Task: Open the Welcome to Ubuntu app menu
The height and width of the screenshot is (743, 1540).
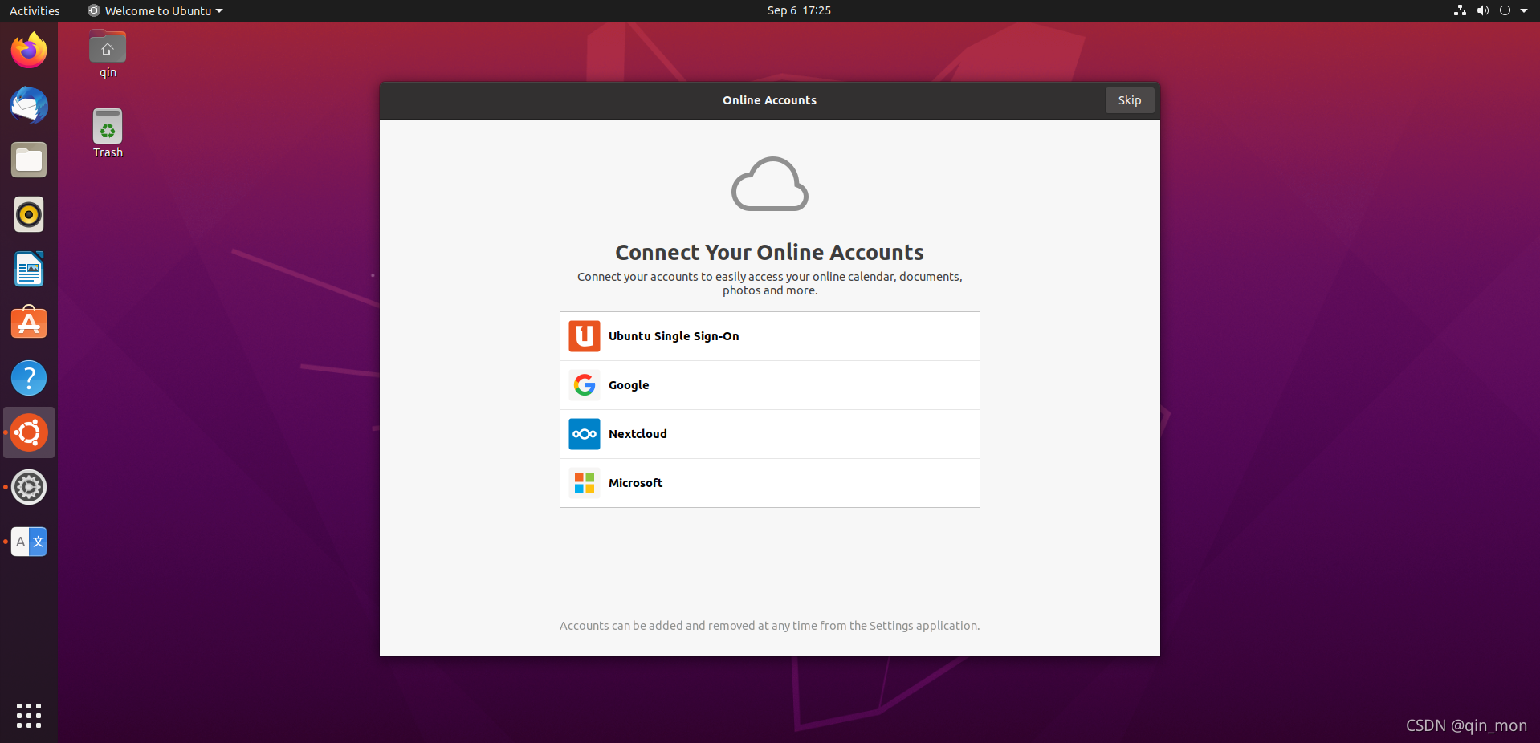Action: click(x=155, y=10)
